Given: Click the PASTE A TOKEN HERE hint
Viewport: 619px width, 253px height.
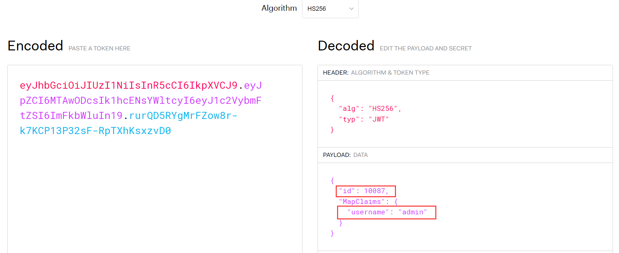Looking at the screenshot, I should coord(99,48).
